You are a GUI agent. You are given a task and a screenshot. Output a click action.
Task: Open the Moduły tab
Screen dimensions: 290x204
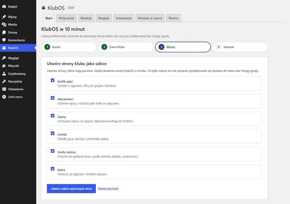pyautogui.click(x=86, y=18)
